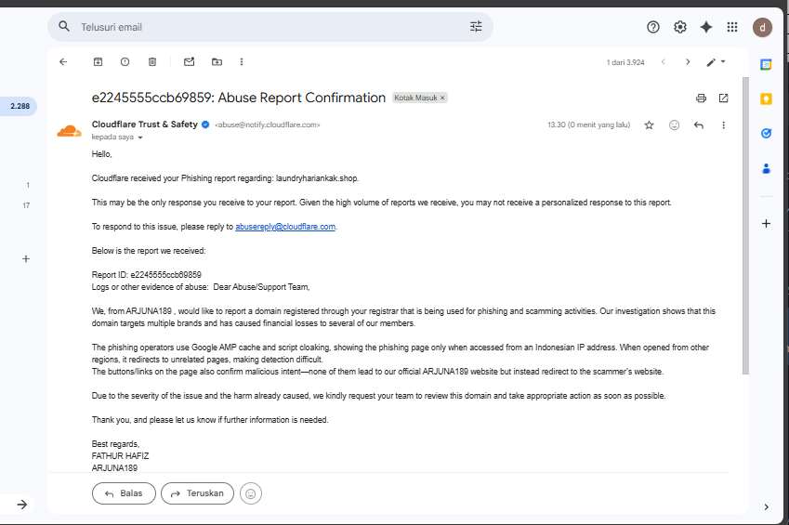Remove Kotak Masuk label
This screenshot has width=789, height=525.
point(442,98)
